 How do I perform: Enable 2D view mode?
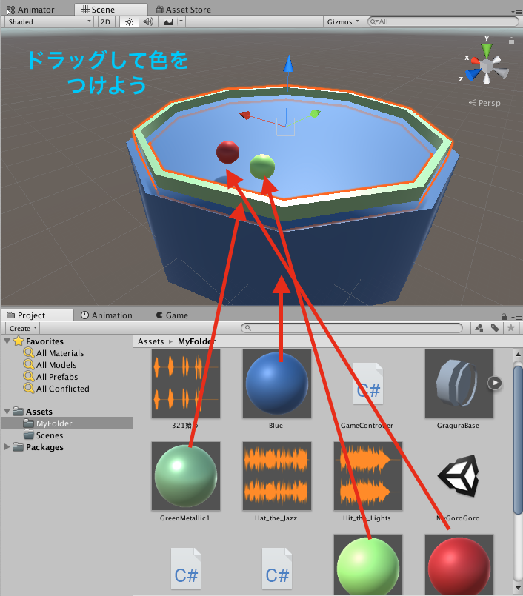click(106, 21)
